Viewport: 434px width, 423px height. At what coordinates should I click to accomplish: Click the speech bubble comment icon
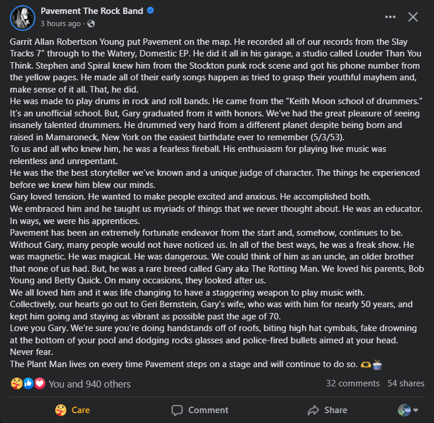pos(177,410)
